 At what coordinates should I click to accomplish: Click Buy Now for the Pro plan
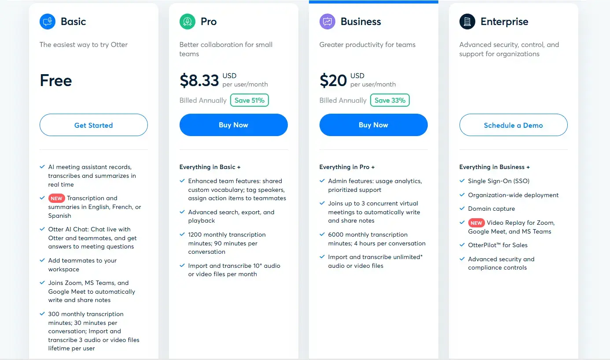point(233,125)
